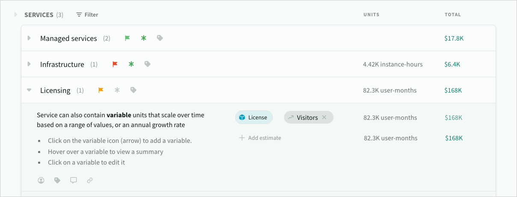The image size is (517, 197).
Task: Expand the Infrastructure row
Action: point(29,64)
